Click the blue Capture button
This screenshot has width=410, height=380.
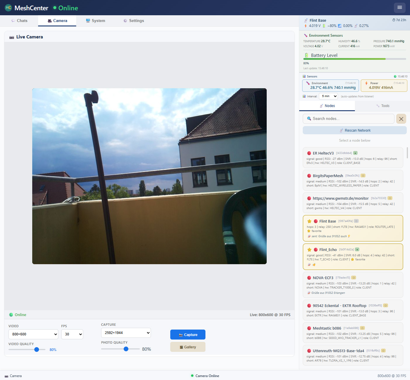pos(188,335)
